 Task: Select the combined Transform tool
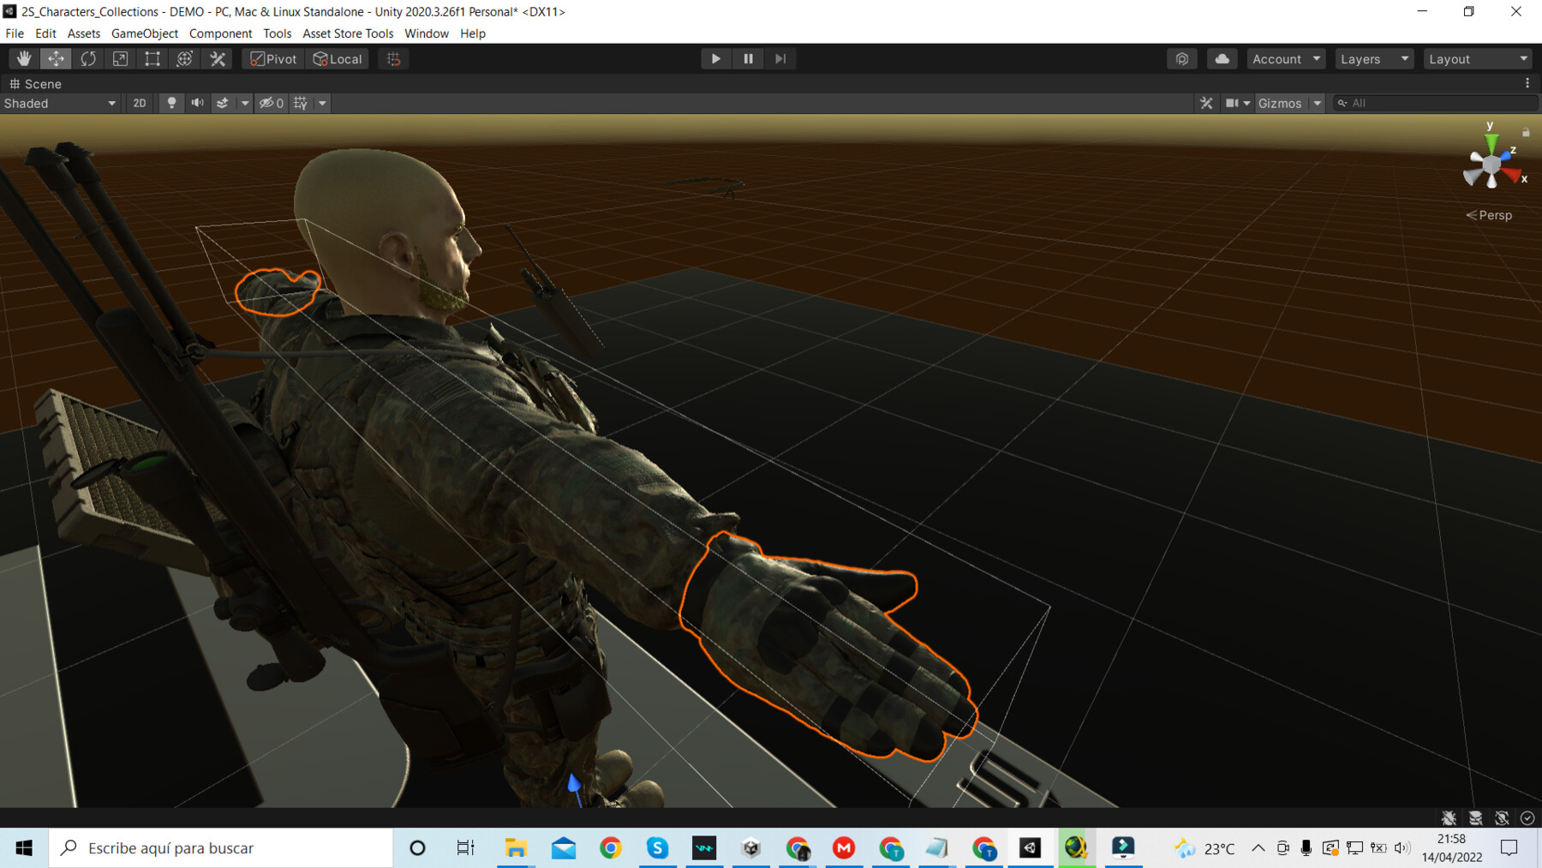(x=184, y=59)
